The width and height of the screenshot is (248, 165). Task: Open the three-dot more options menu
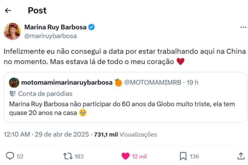(243, 27)
